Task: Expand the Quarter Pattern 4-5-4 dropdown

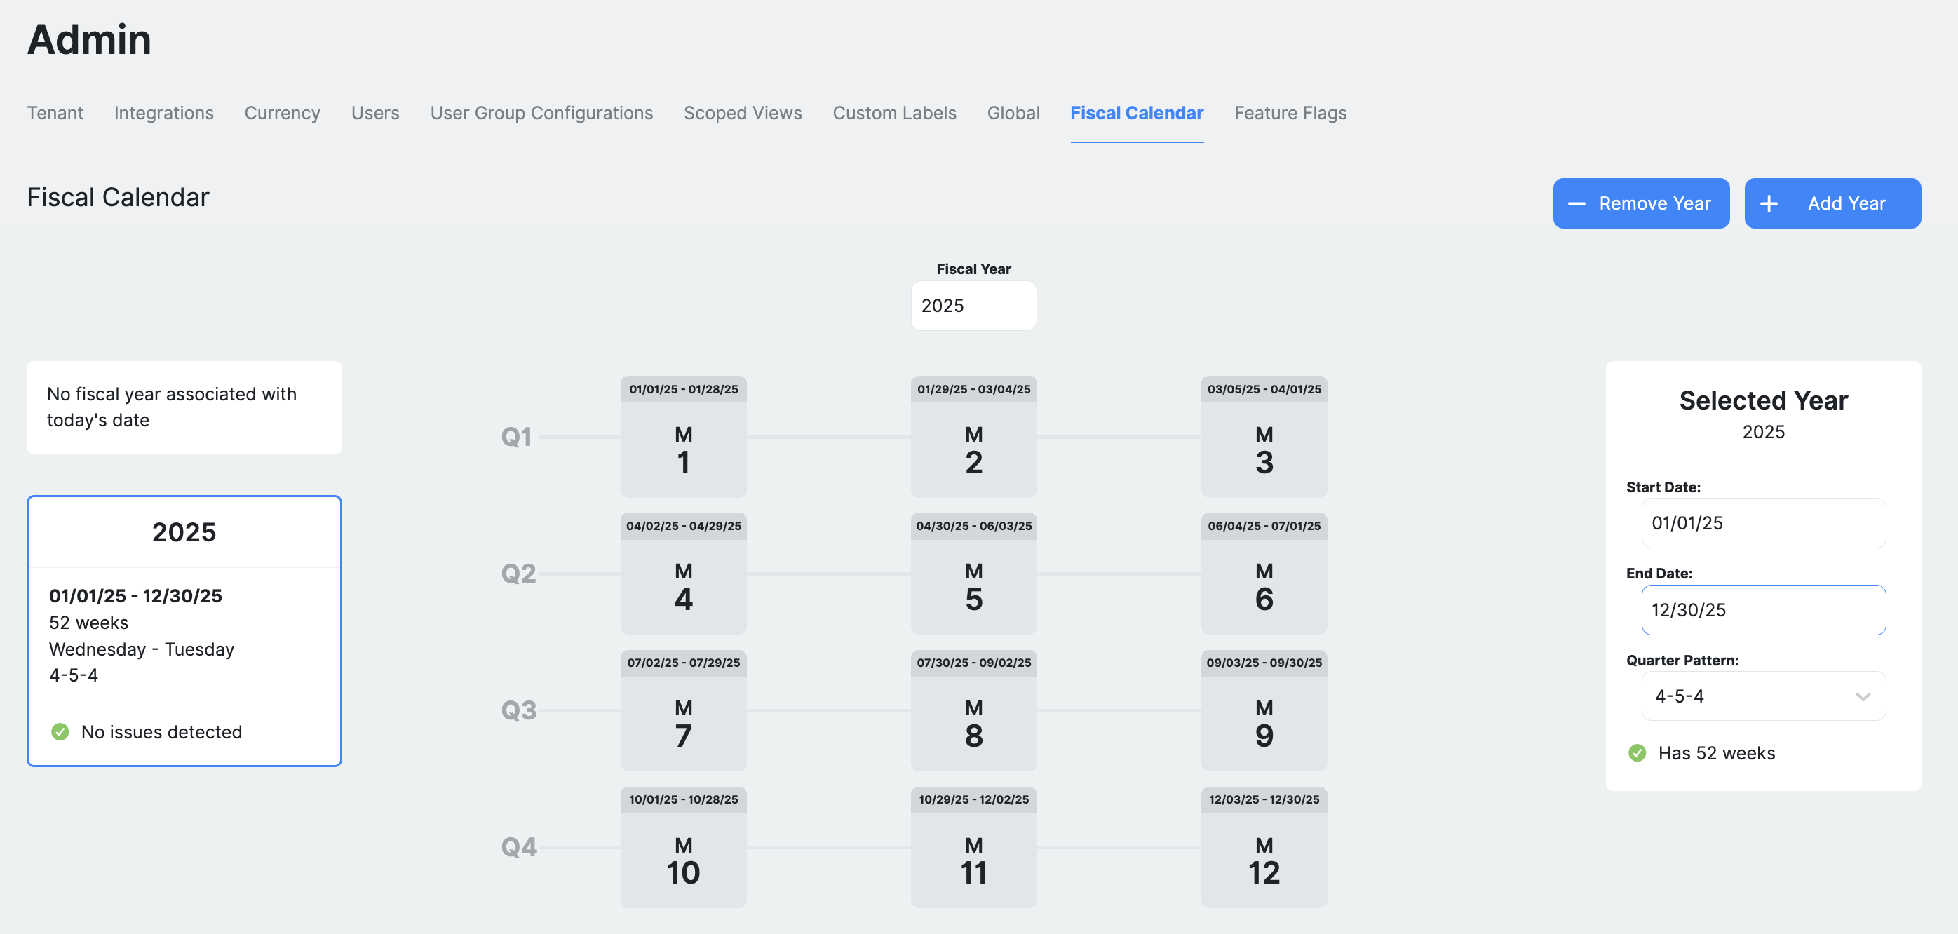Action: coord(1748,696)
